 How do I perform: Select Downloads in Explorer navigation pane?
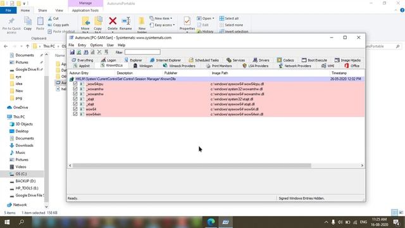click(24, 146)
